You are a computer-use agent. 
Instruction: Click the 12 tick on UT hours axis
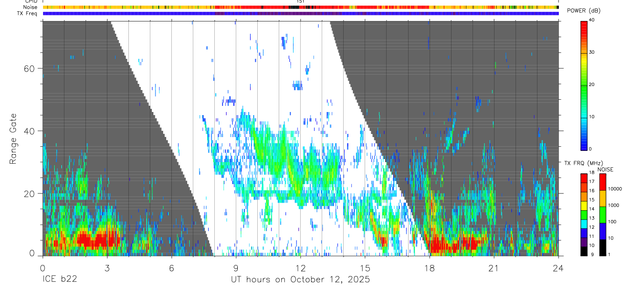300,268
